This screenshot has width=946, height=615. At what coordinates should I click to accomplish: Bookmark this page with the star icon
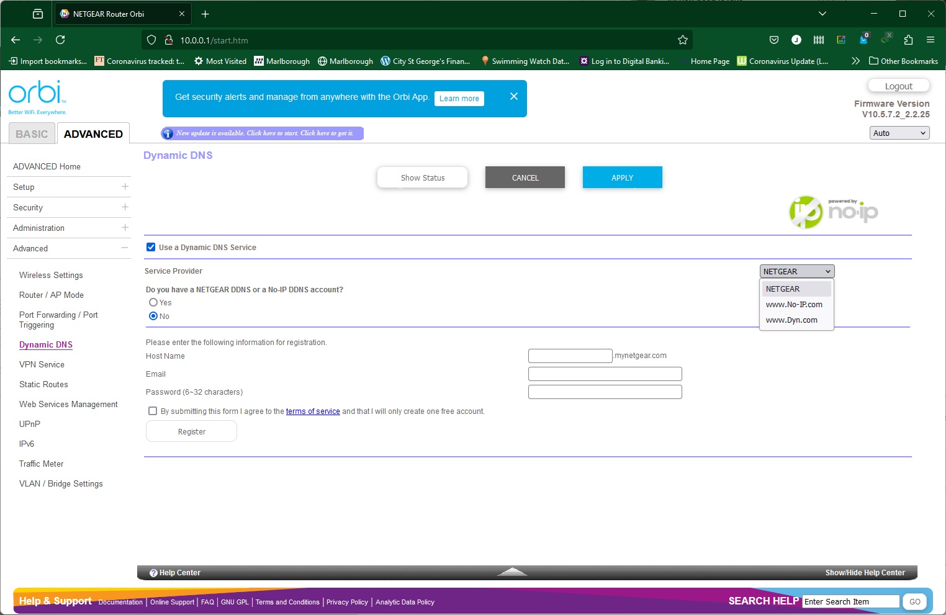pos(683,40)
